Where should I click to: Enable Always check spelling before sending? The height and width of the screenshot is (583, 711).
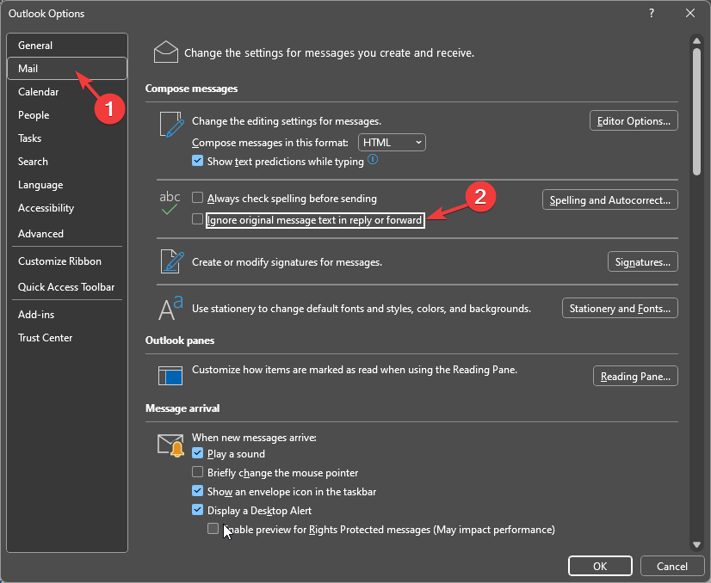198,199
